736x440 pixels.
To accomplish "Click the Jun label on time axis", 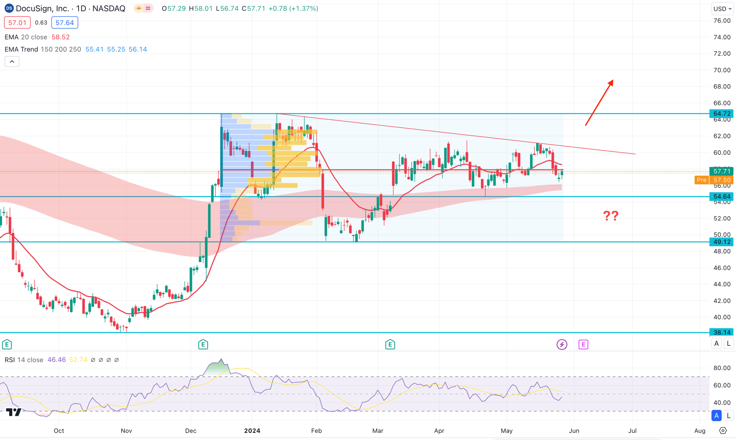I will click(574, 431).
